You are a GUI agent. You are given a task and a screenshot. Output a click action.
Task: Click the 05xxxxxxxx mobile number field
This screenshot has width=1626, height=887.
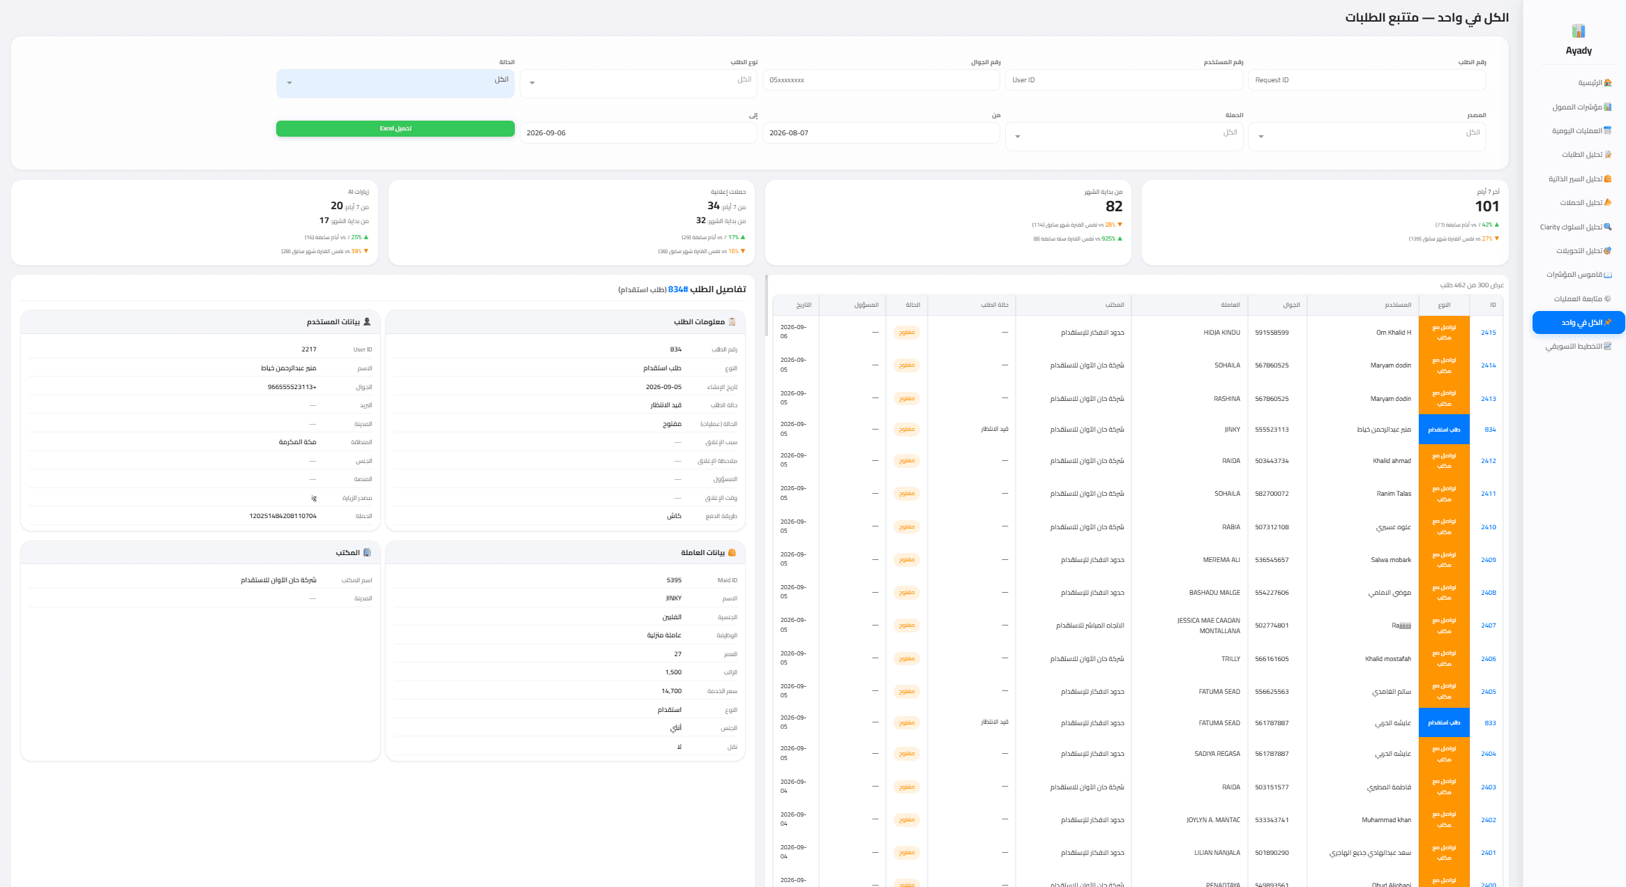(881, 80)
